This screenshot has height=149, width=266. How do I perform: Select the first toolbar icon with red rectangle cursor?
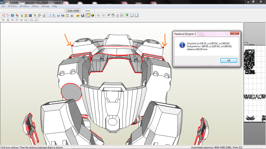[x=3, y=16]
